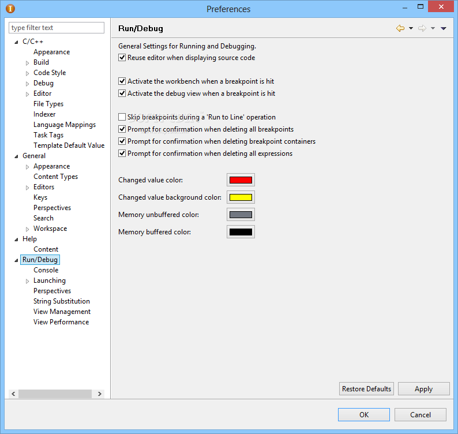
Task: Toggle Activate the debug view checkbox
Action: point(122,93)
